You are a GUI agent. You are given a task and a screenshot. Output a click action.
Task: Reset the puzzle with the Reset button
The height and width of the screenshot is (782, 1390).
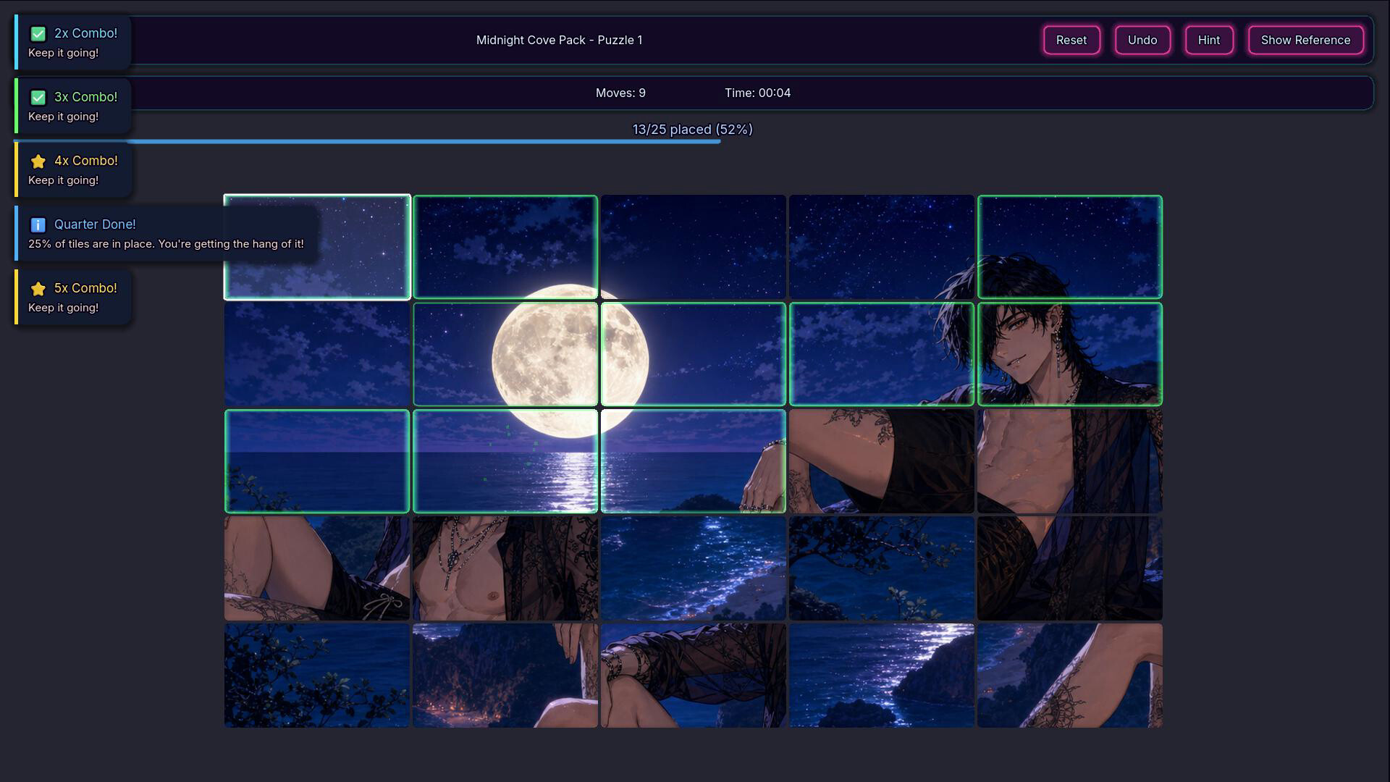pos(1071,40)
